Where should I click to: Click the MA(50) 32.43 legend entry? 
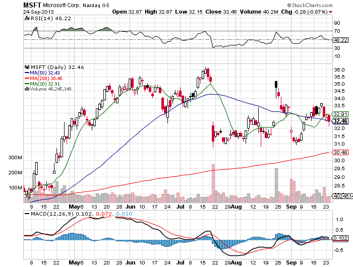tap(45, 73)
